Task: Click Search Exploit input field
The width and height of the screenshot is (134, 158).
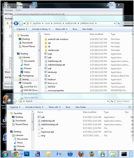Action: tap(125, 101)
